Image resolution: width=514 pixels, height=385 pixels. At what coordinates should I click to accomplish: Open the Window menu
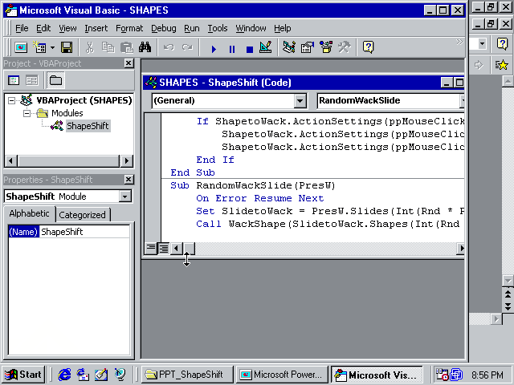pos(251,29)
